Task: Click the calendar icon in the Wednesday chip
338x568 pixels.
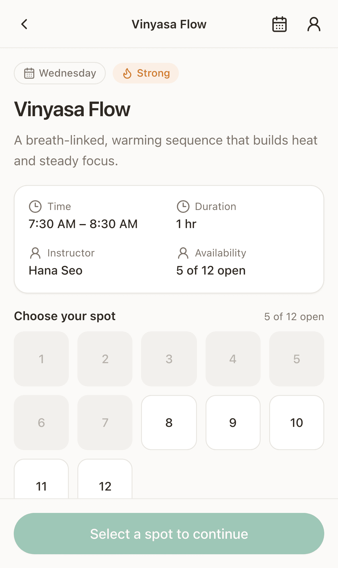Action: tap(29, 73)
